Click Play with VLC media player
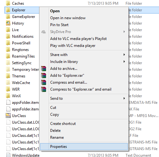Viewport: 159px width, 157px height. [x=84, y=46]
